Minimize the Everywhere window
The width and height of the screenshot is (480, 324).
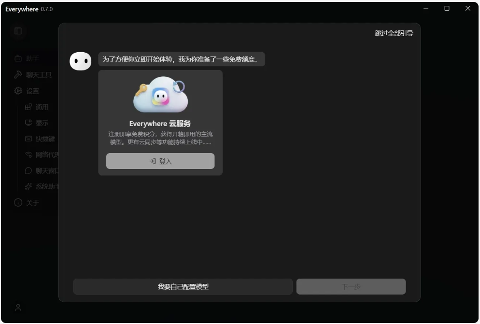pyautogui.click(x=426, y=9)
